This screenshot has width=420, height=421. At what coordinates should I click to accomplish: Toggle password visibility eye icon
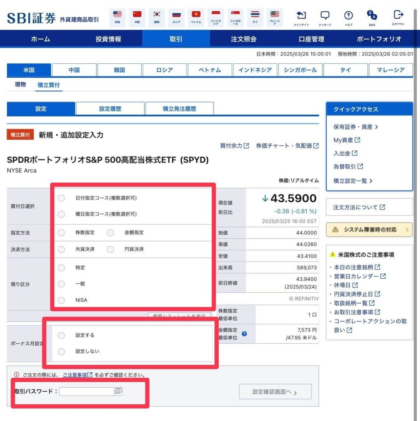tap(118, 391)
